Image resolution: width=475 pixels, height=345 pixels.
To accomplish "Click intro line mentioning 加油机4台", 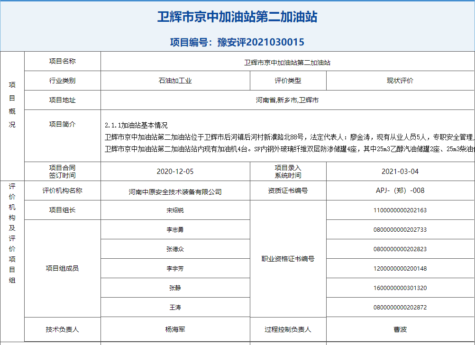I will click(290, 149).
